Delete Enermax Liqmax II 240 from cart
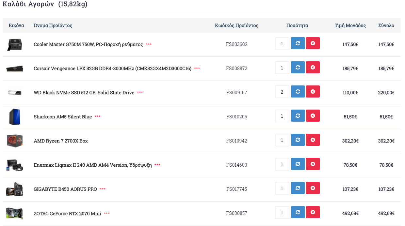Viewport: 405px width, 226px height. (313, 164)
